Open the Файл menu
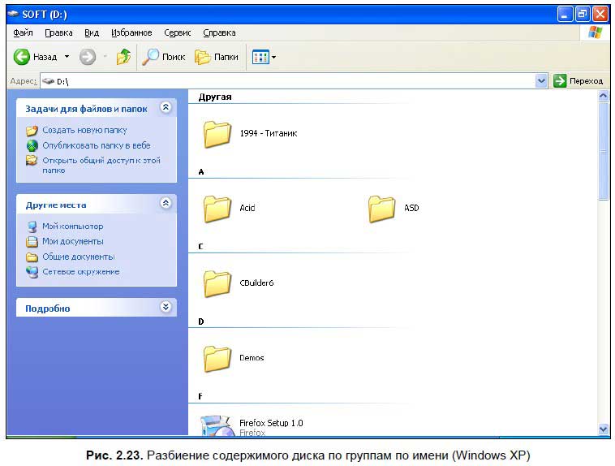 (x=23, y=33)
